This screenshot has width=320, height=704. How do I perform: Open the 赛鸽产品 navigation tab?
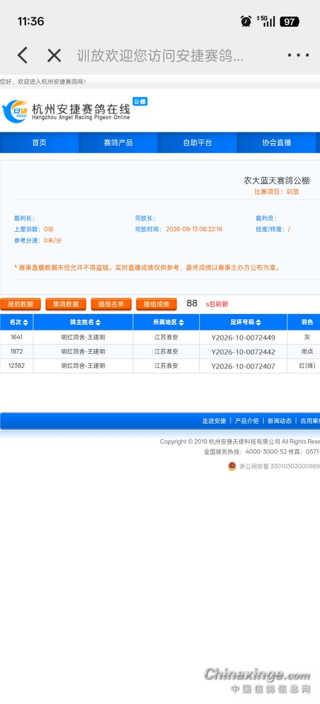pyautogui.click(x=119, y=143)
